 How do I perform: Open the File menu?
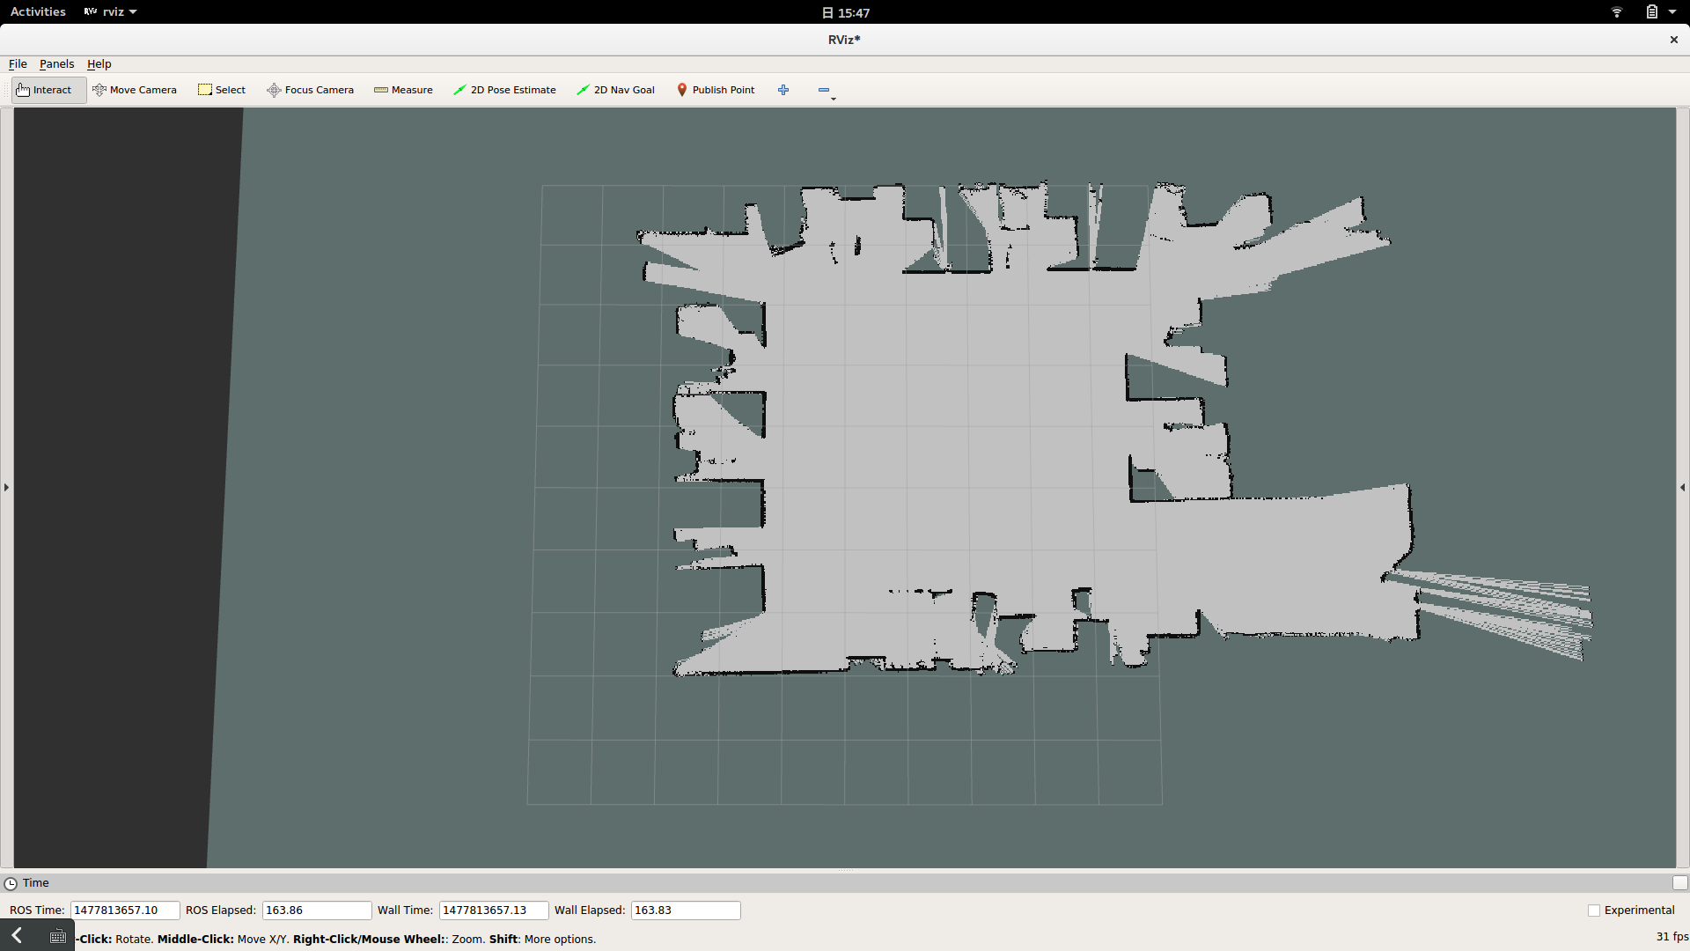[18, 64]
